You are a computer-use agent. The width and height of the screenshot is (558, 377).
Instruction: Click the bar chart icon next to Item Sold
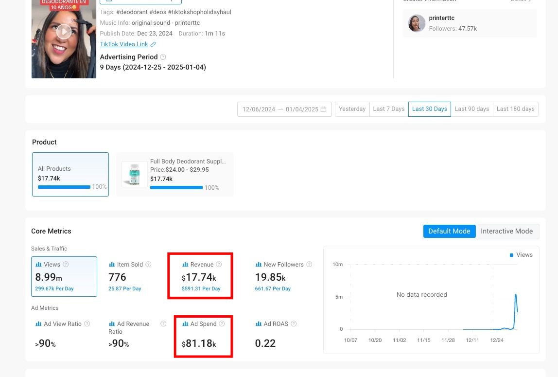(112, 265)
